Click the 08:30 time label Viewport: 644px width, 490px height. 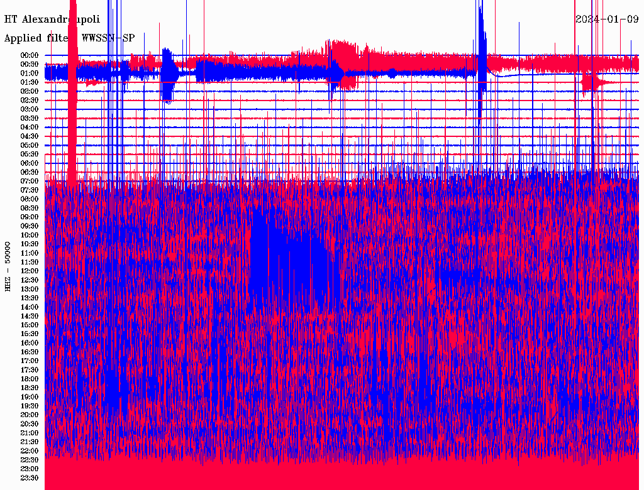tap(30, 209)
